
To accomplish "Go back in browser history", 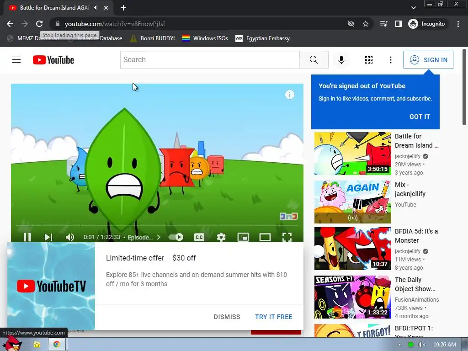I will (x=10, y=24).
